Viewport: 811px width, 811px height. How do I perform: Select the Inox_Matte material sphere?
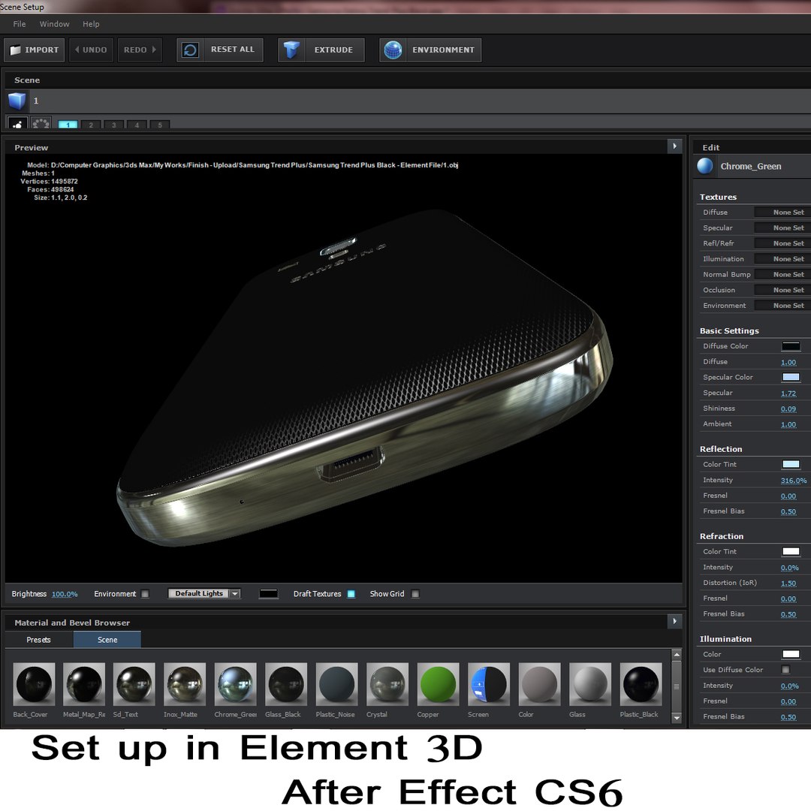coord(185,684)
